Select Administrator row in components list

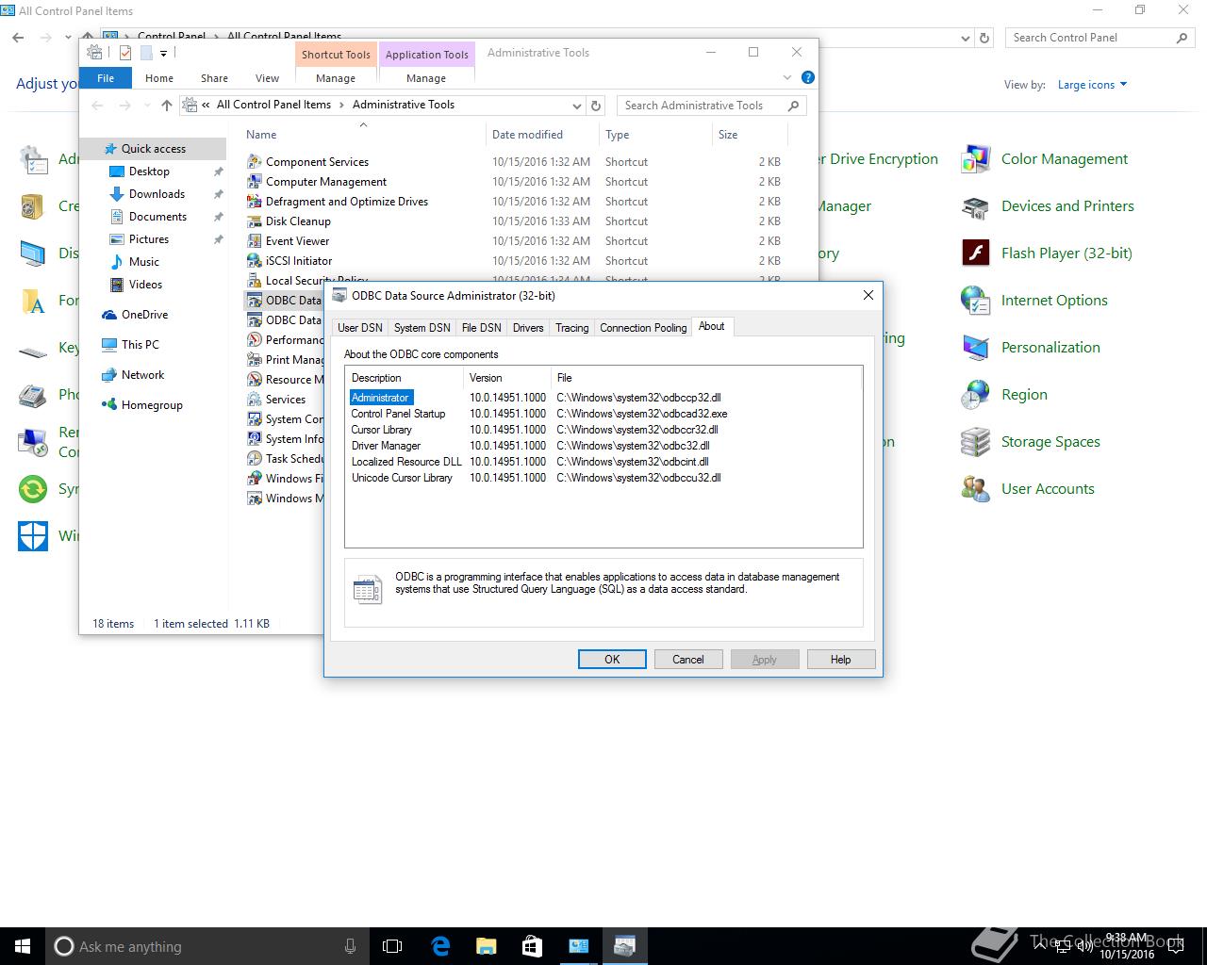click(x=603, y=398)
